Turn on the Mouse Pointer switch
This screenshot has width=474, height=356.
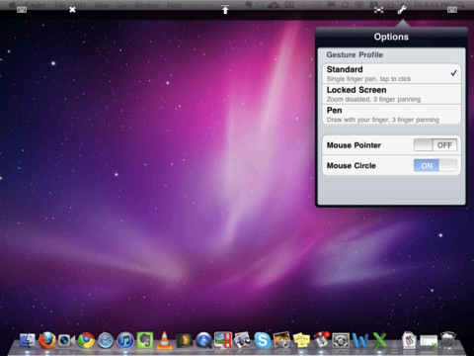coord(435,145)
